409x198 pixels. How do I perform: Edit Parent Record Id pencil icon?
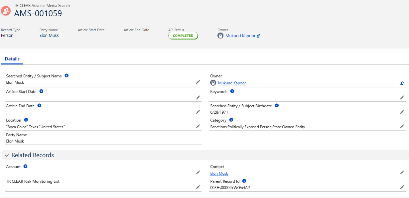tap(402, 187)
